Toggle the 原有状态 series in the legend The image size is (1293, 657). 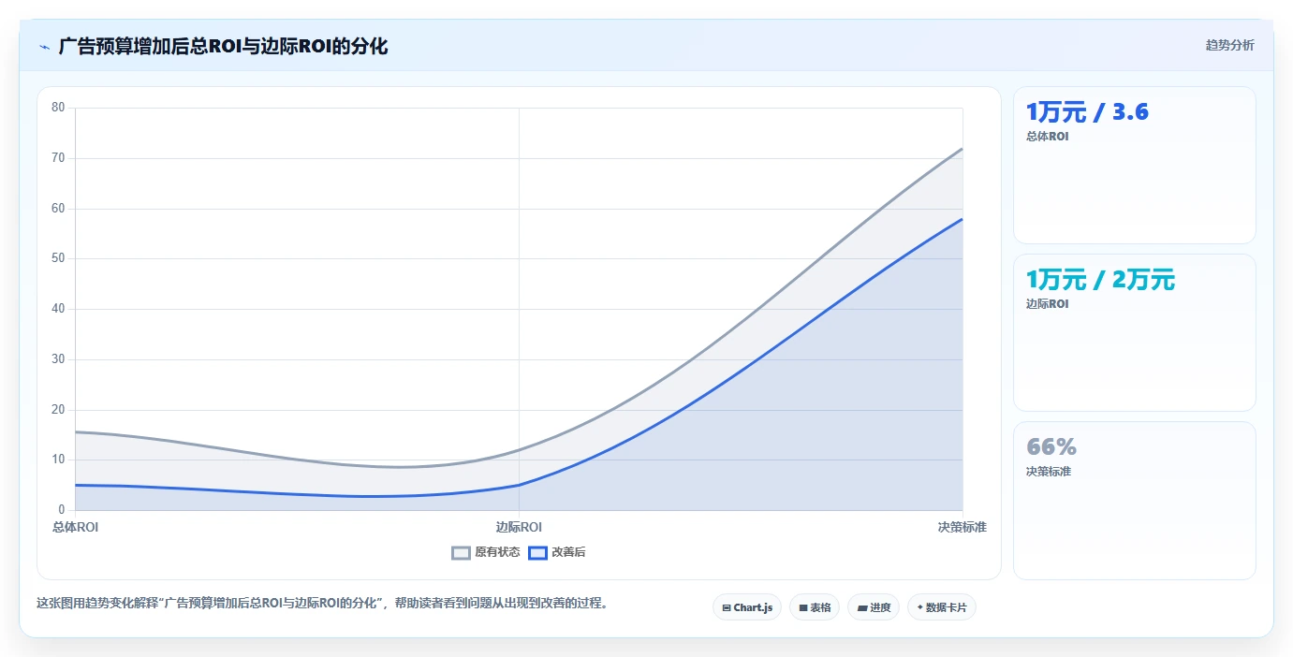486,552
